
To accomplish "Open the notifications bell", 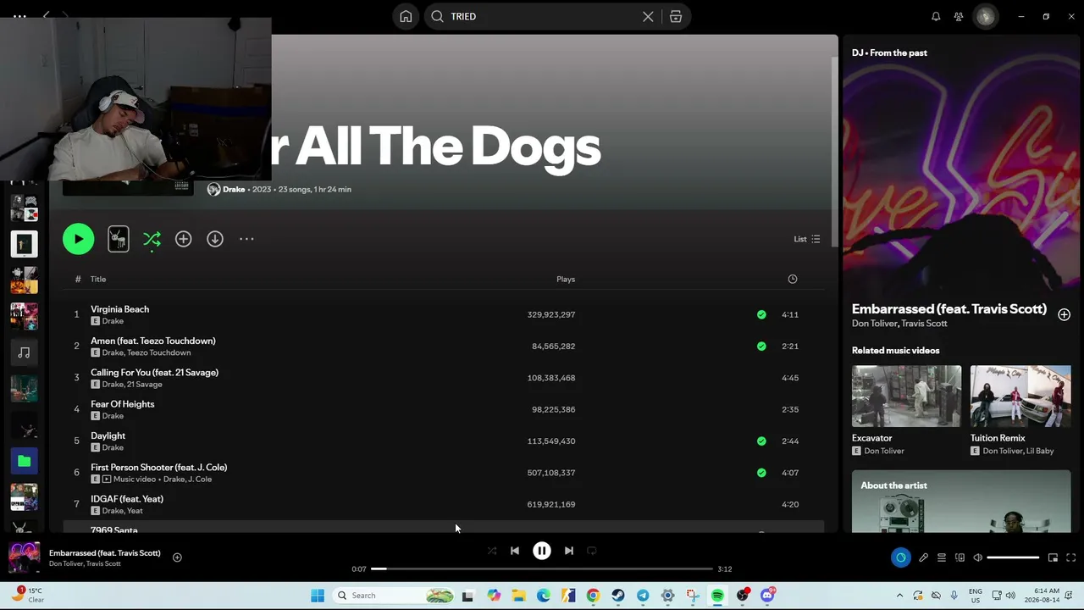I will pos(936,16).
